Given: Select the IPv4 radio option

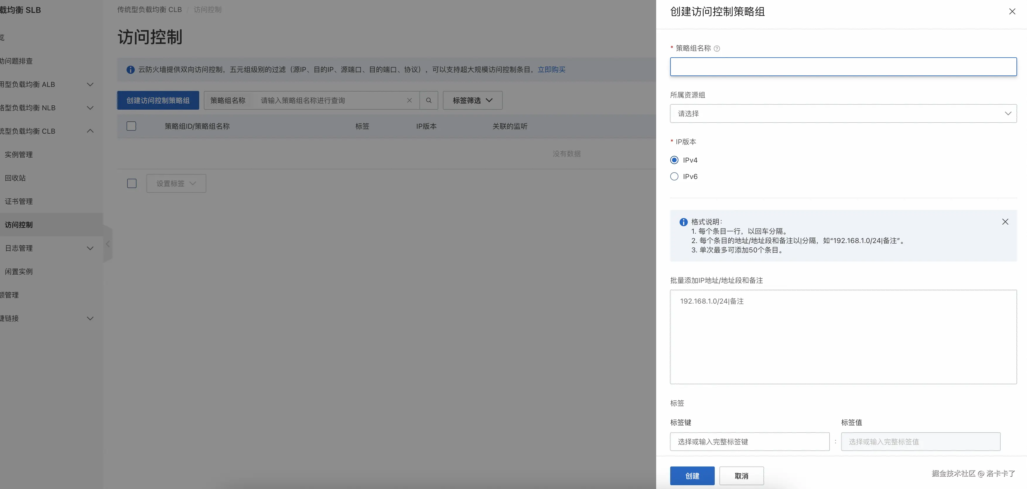Looking at the screenshot, I should click(674, 160).
